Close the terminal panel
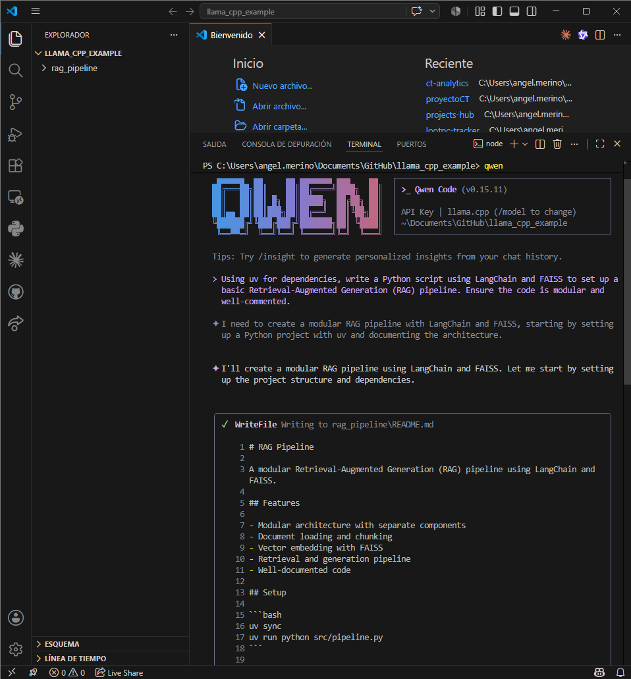631x679 pixels. 617,144
